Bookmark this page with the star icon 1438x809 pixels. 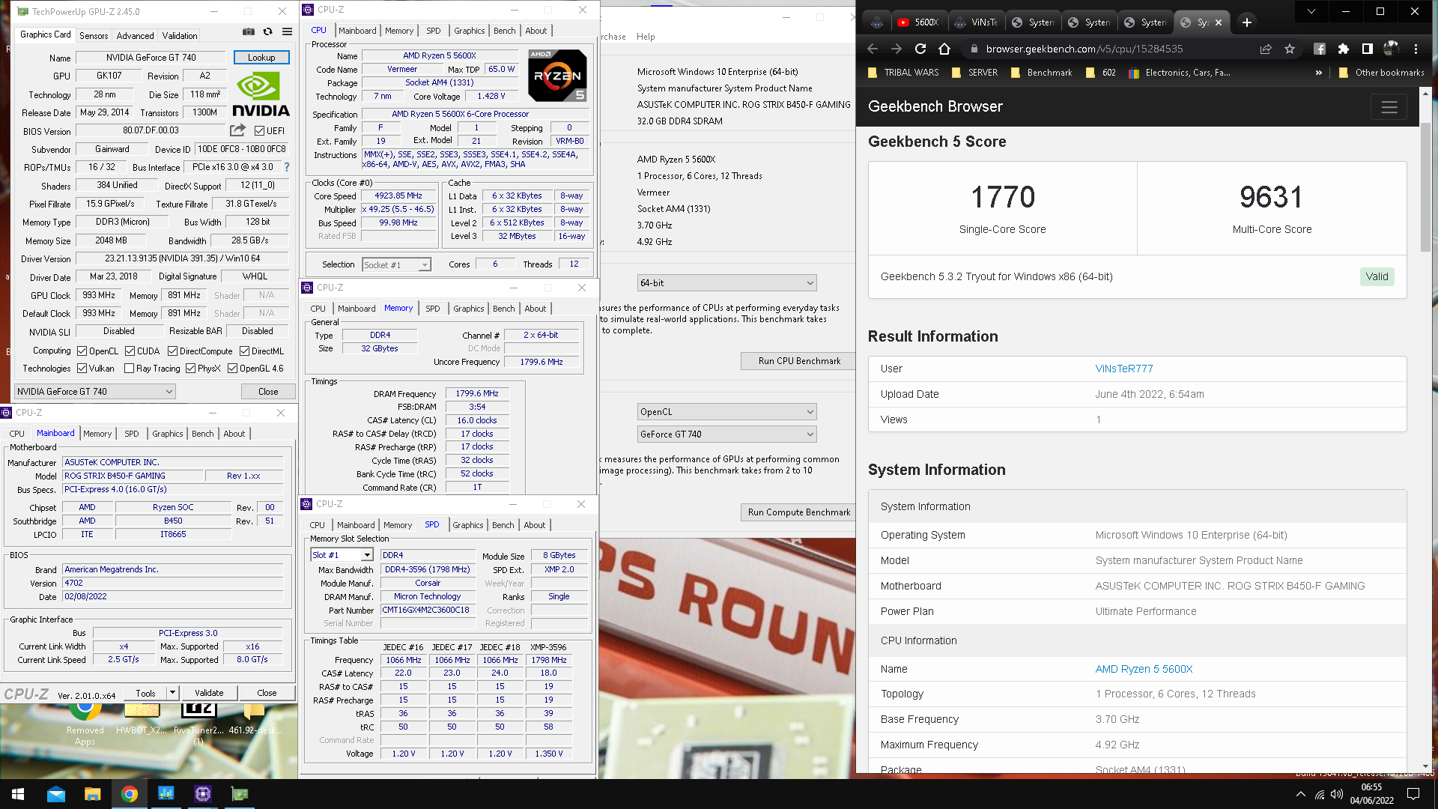1290,49
